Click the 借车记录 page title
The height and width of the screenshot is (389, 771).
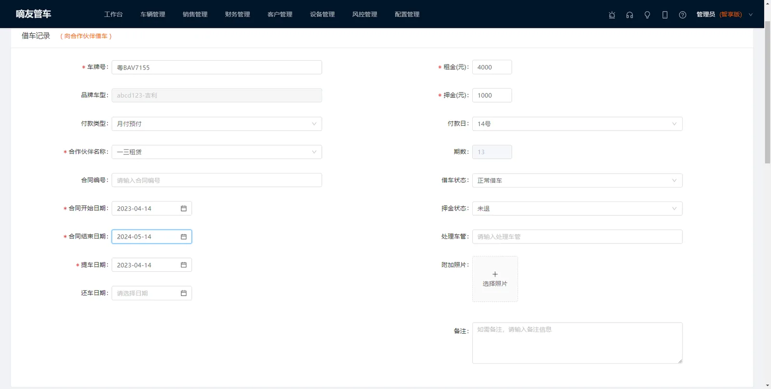[x=36, y=36]
